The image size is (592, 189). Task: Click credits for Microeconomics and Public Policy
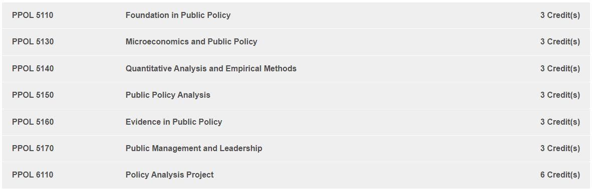coord(560,42)
